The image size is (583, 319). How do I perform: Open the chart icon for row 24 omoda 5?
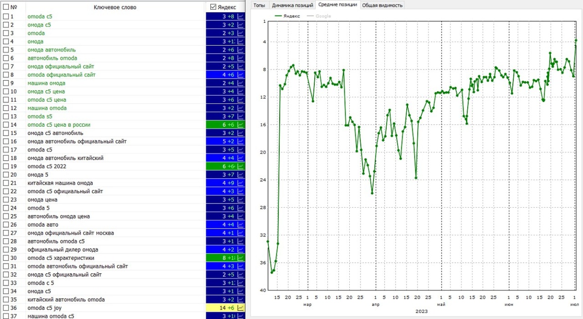coord(240,208)
